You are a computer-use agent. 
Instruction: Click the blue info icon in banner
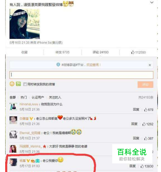58,64
